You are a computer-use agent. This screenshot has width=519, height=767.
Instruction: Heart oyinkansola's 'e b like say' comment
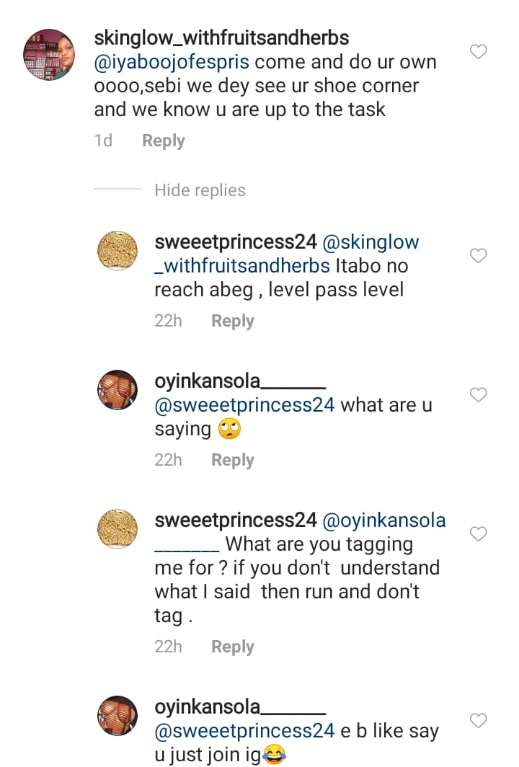478,720
